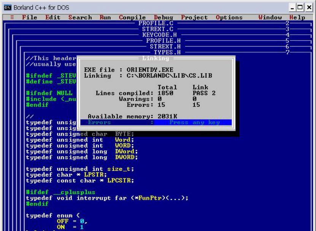The height and width of the screenshot is (231, 316).
Task: Select the PROFILE.C window title bar
Action: [156, 23]
